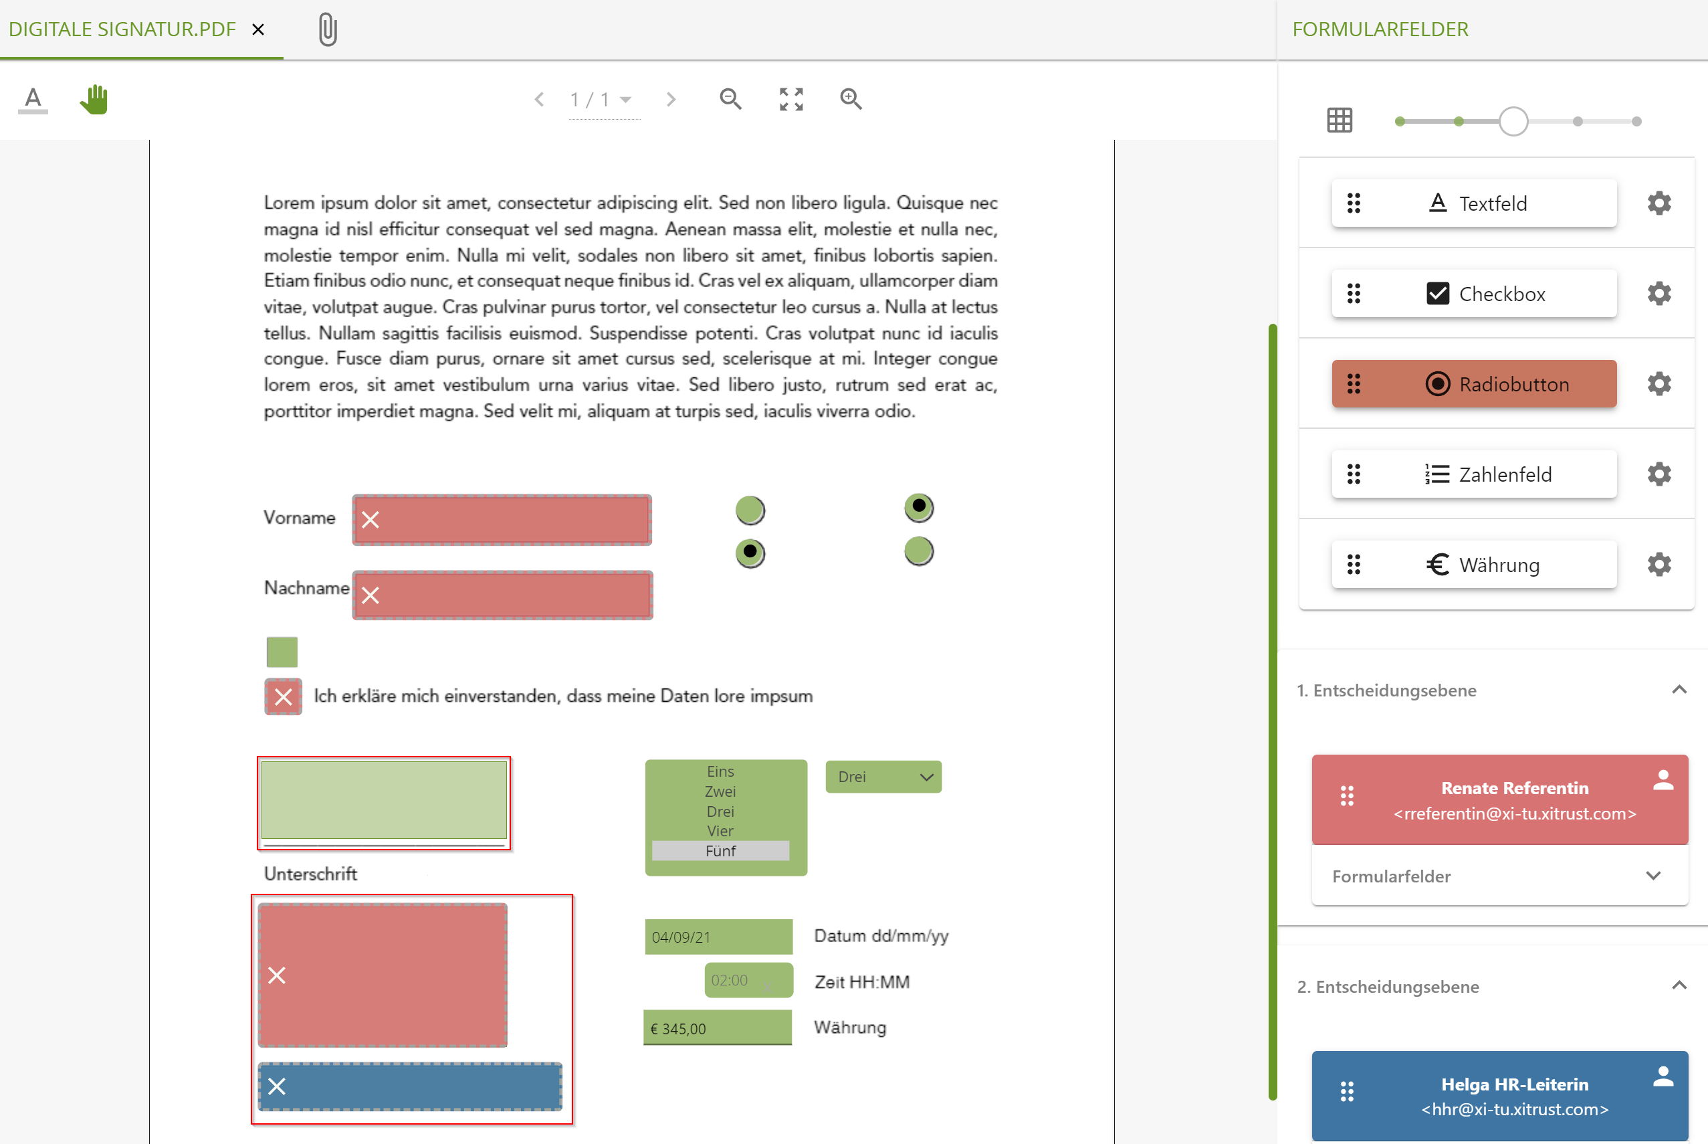Click the highlighted Radiobutton form field entry

[x=1474, y=383]
